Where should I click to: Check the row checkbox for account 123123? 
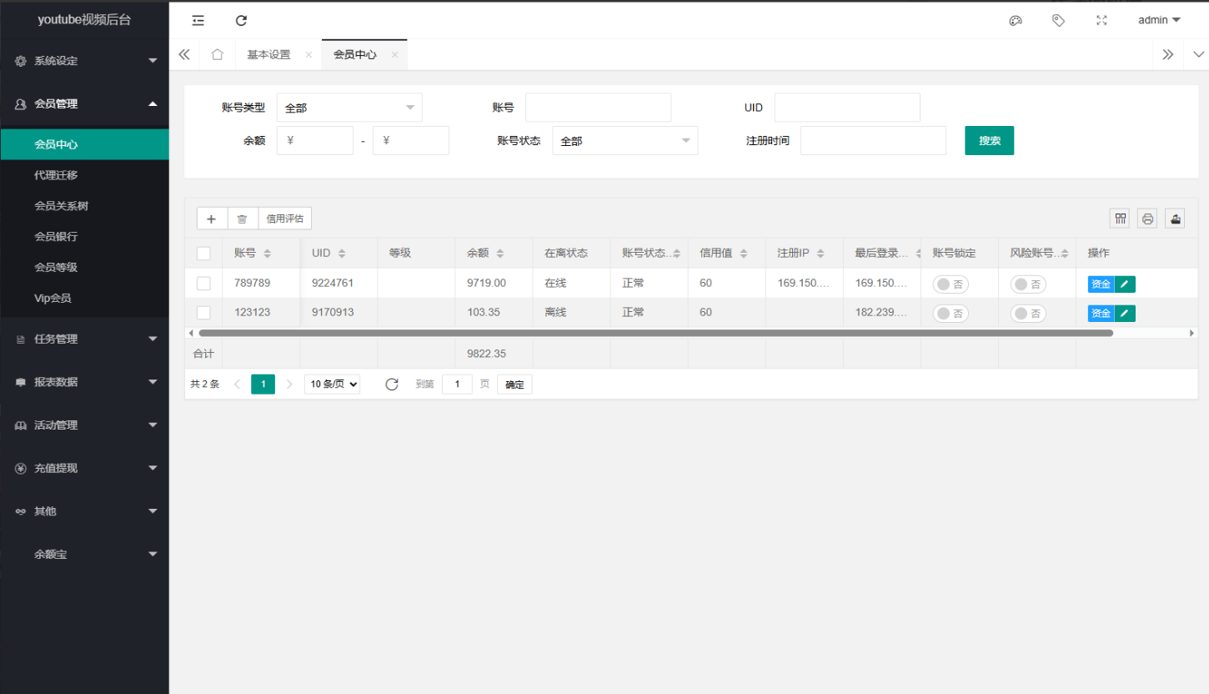[203, 313]
